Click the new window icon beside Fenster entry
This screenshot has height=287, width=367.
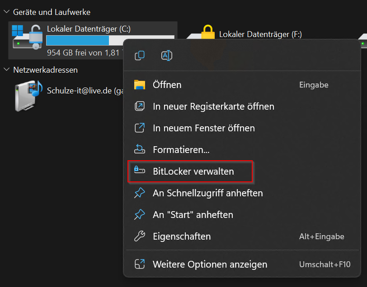coord(140,128)
